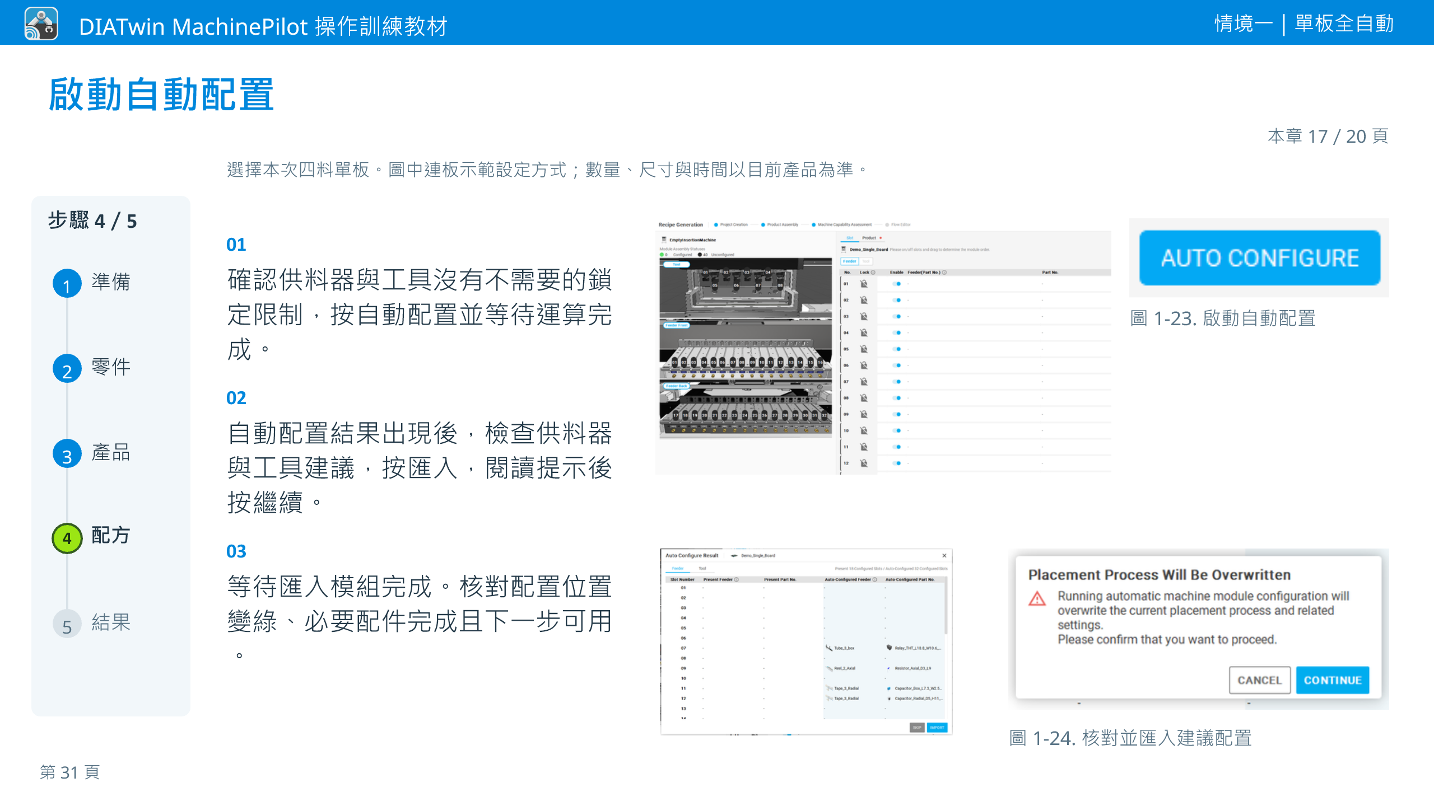Click the Tube_3_box feeder icon
1434x806 pixels.
click(x=828, y=648)
